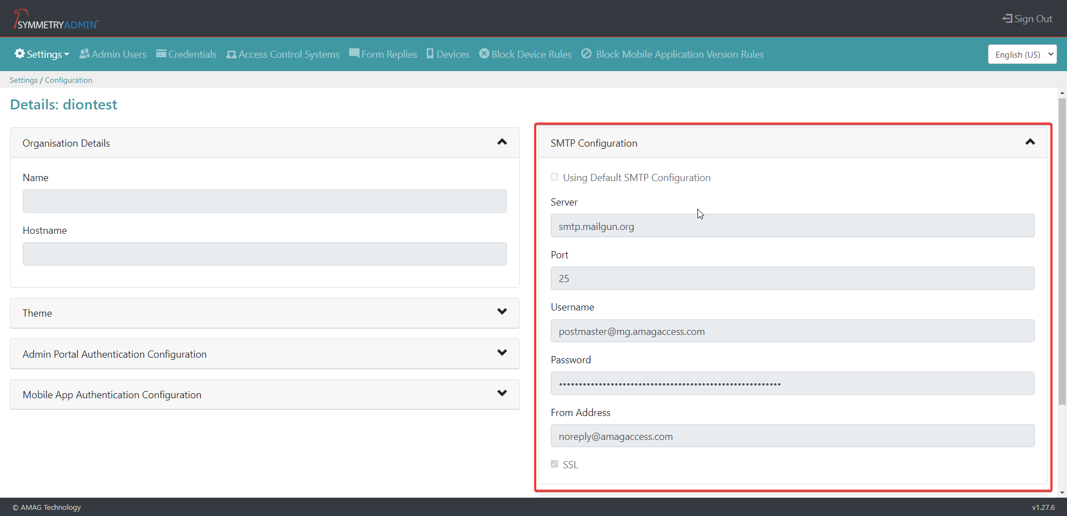The image size is (1067, 516).
Task: Open the Credentials menu item
Action: click(186, 54)
